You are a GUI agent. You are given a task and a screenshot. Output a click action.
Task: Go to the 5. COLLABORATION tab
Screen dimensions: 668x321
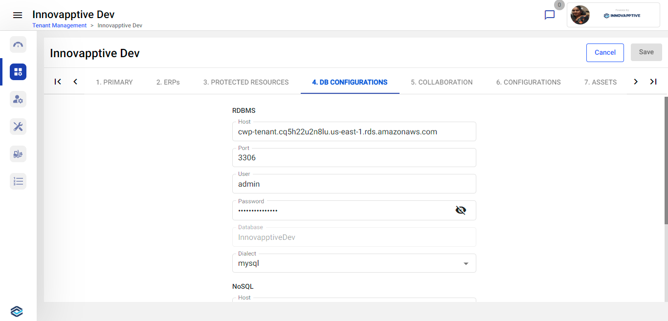tap(442, 82)
